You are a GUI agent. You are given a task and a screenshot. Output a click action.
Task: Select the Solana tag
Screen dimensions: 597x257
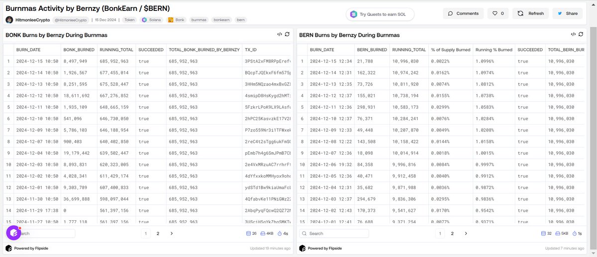click(x=152, y=20)
